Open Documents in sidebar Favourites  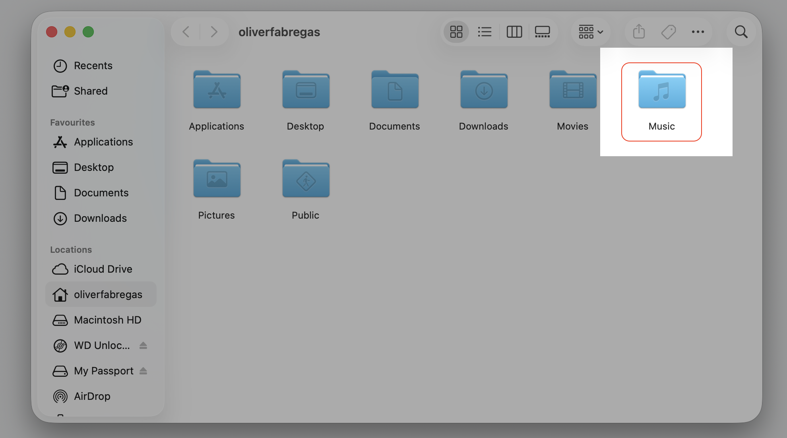(x=101, y=193)
